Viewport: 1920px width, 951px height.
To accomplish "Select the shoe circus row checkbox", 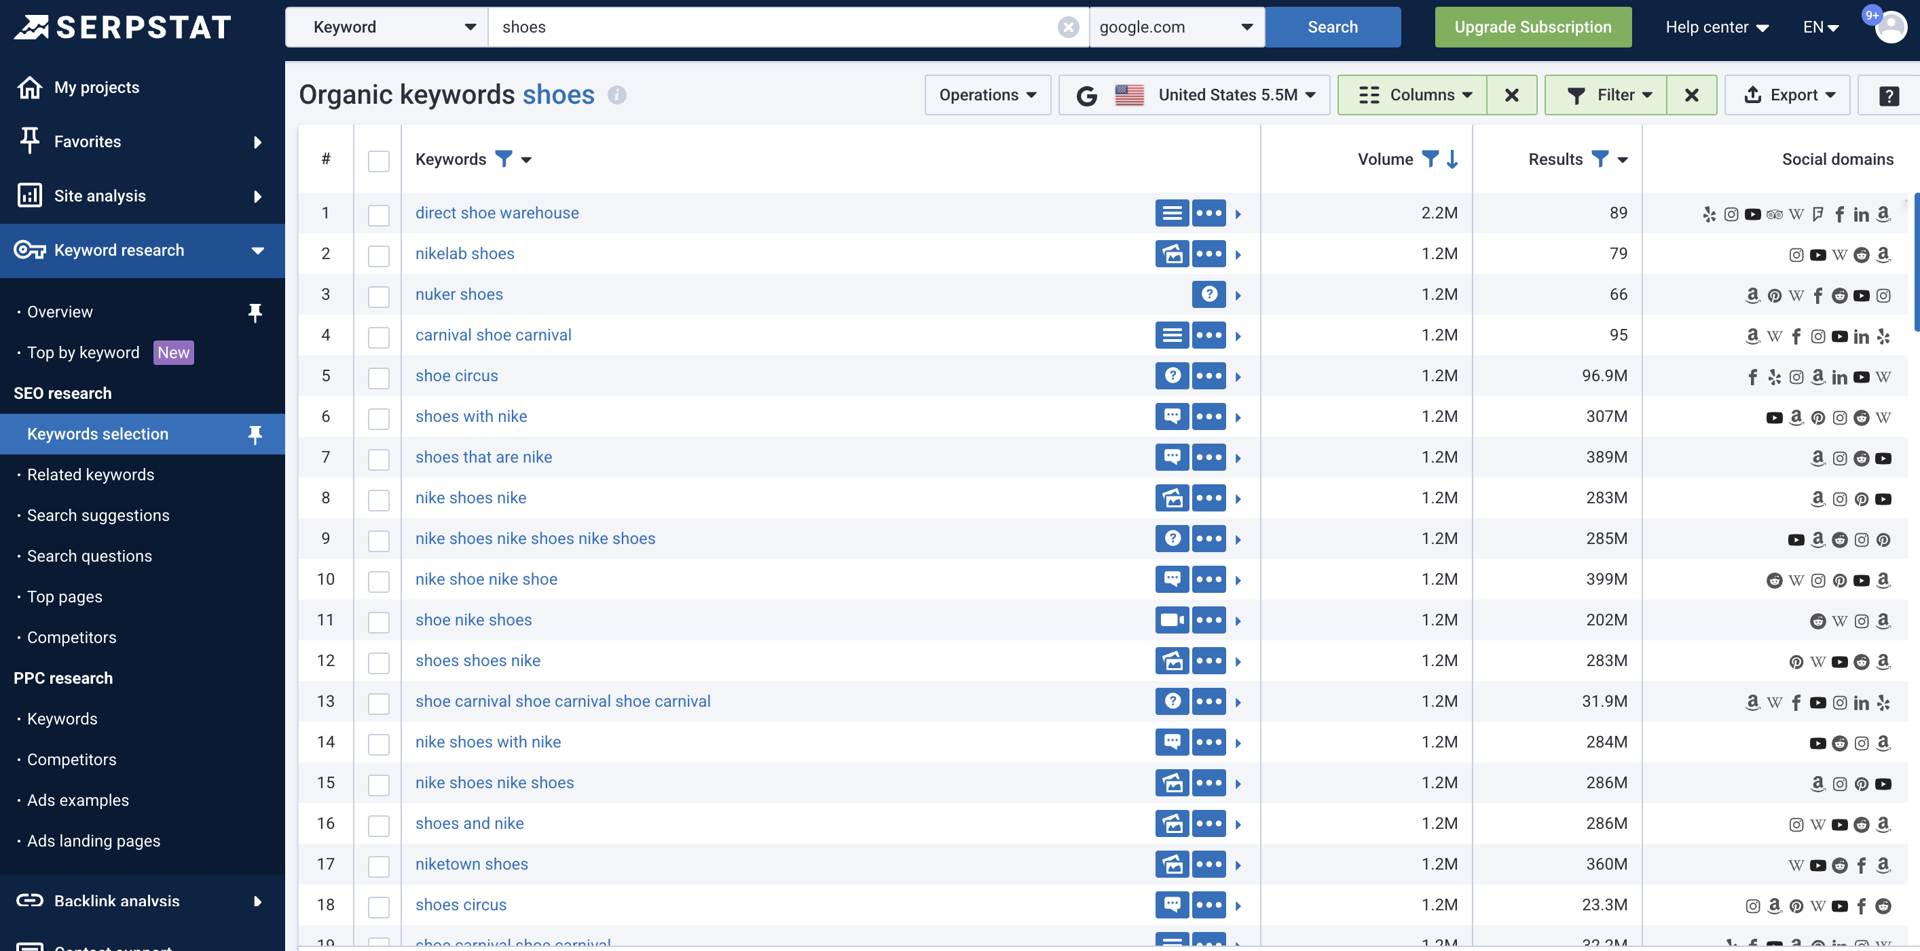I will point(379,378).
